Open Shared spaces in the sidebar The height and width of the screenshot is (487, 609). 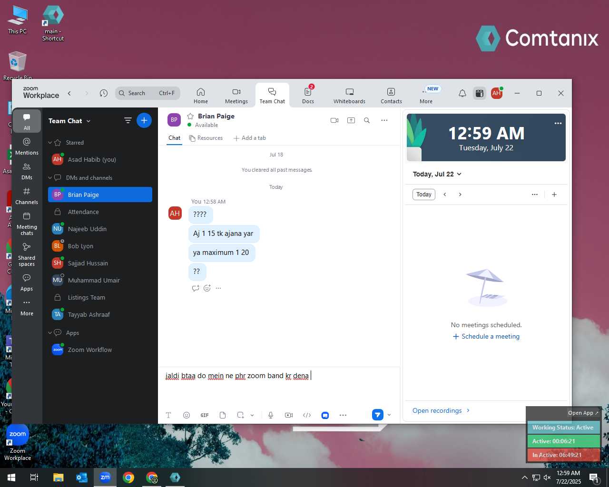(x=27, y=254)
